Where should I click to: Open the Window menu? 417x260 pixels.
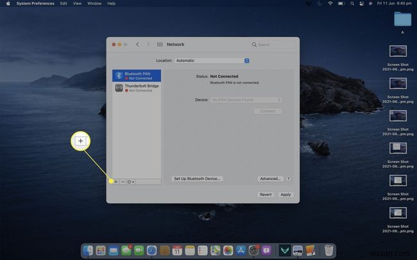click(94, 3)
